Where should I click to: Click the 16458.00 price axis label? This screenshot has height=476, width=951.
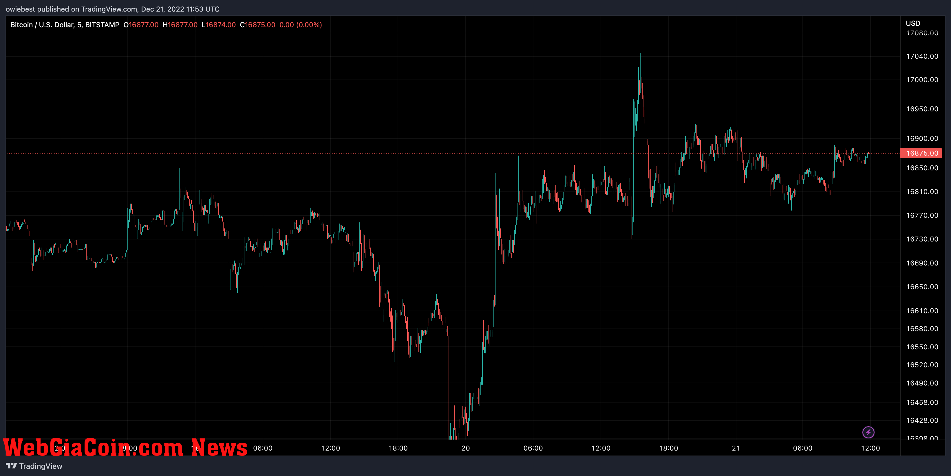point(922,403)
